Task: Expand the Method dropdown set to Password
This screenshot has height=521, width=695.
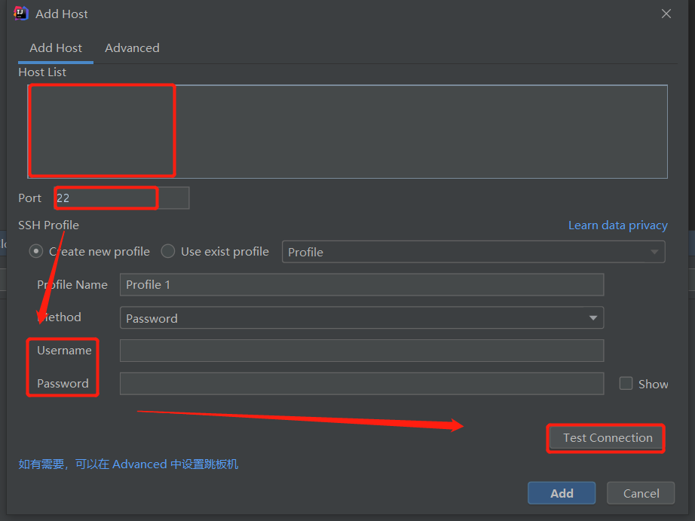Action: pos(362,318)
